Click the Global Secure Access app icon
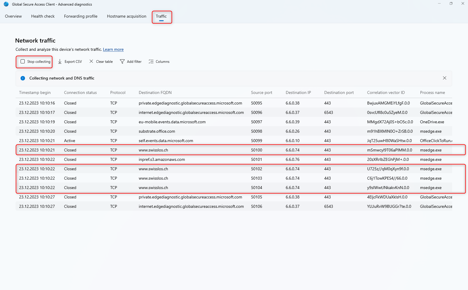Viewport: 468px width, 290px height. tap(6, 4)
